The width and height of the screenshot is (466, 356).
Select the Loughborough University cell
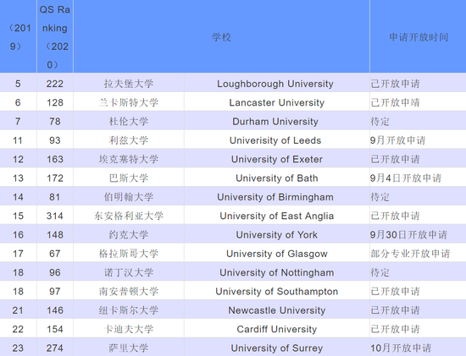pyautogui.click(x=276, y=84)
